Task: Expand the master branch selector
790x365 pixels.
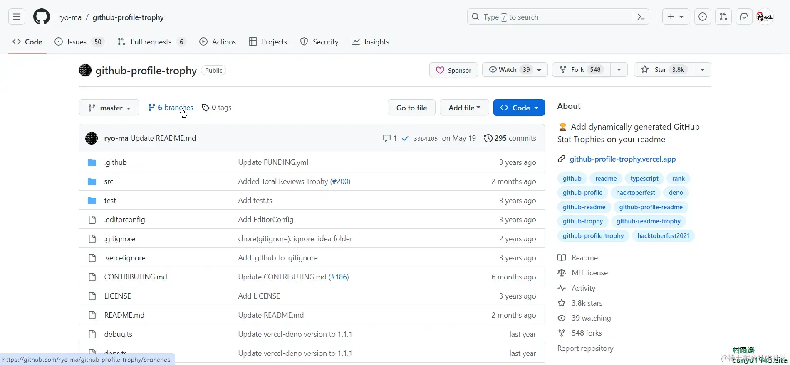Action: [x=109, y=108]
